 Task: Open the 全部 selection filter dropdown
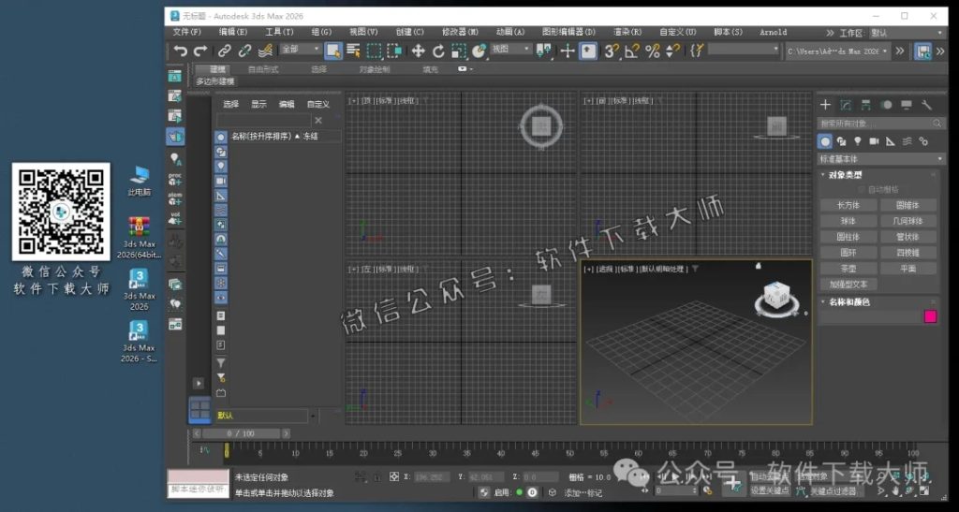301,50
